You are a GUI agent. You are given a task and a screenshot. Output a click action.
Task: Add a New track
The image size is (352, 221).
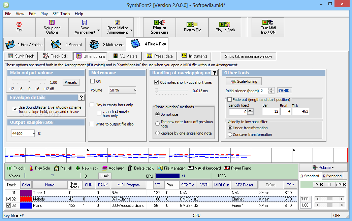click(x=87, y=168)
